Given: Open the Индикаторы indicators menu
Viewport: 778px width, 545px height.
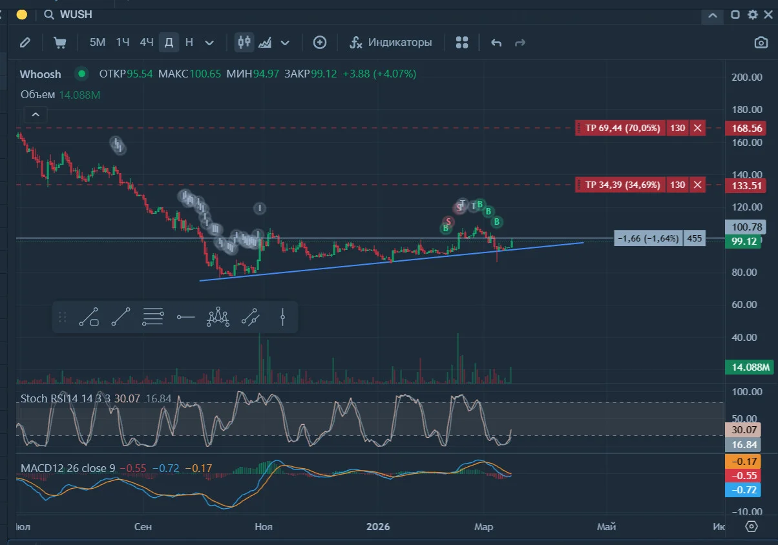Looking at the screenshot, I should (391, 43).
